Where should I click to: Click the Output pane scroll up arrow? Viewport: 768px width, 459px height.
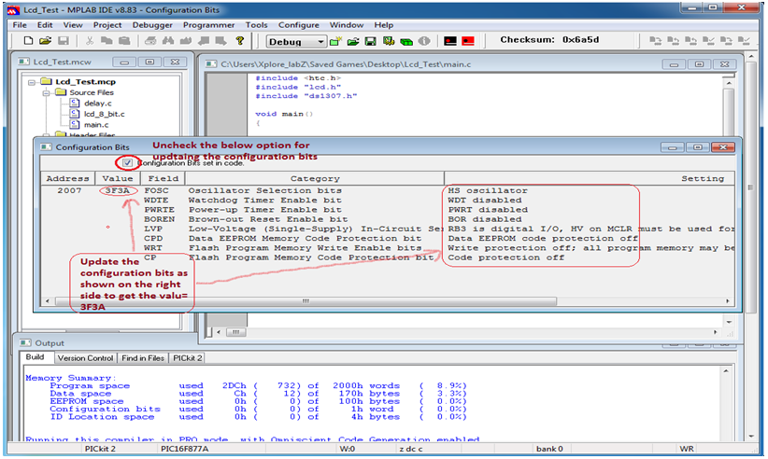coord(725,371)
